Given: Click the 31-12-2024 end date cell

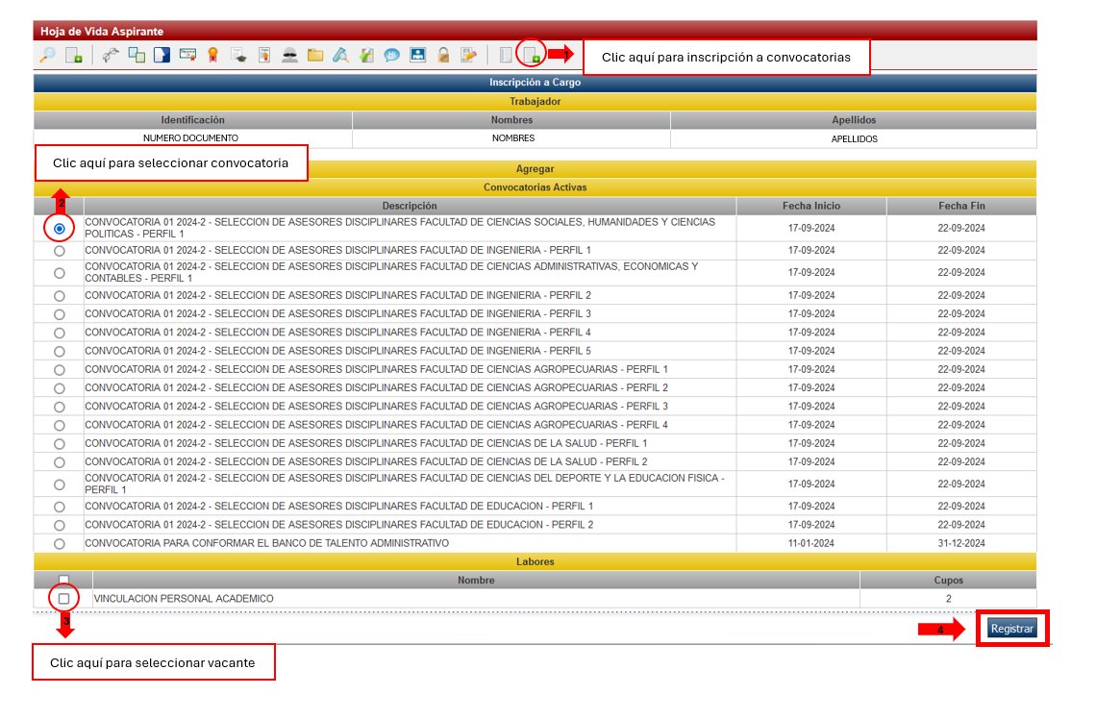Looking at the screenshot, I should point(961,543).
